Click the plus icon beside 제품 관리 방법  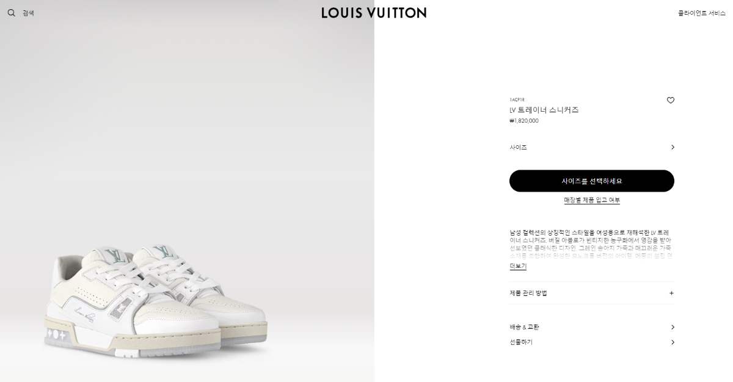tap(671, 293)
